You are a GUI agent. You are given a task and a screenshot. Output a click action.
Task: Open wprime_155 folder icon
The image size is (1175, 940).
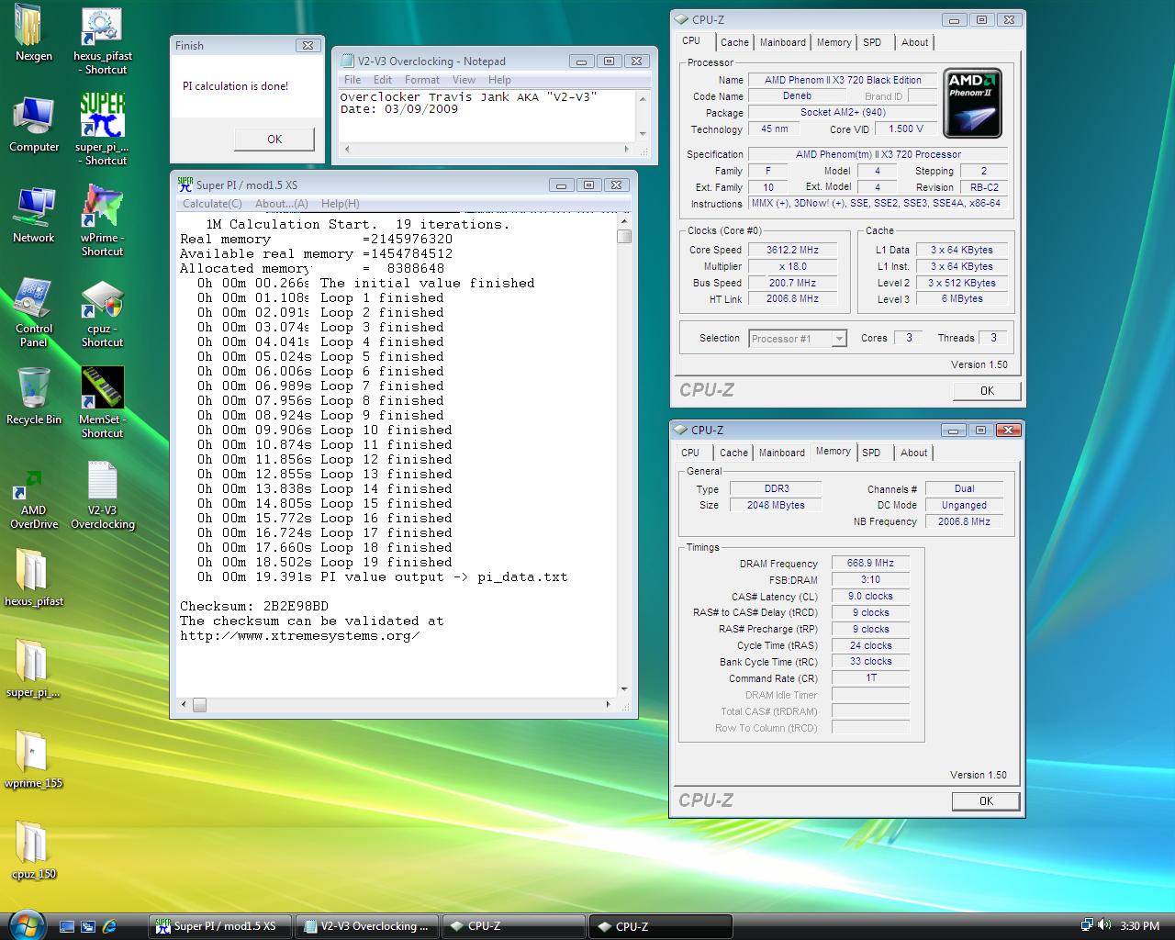[x=33, y=760]
